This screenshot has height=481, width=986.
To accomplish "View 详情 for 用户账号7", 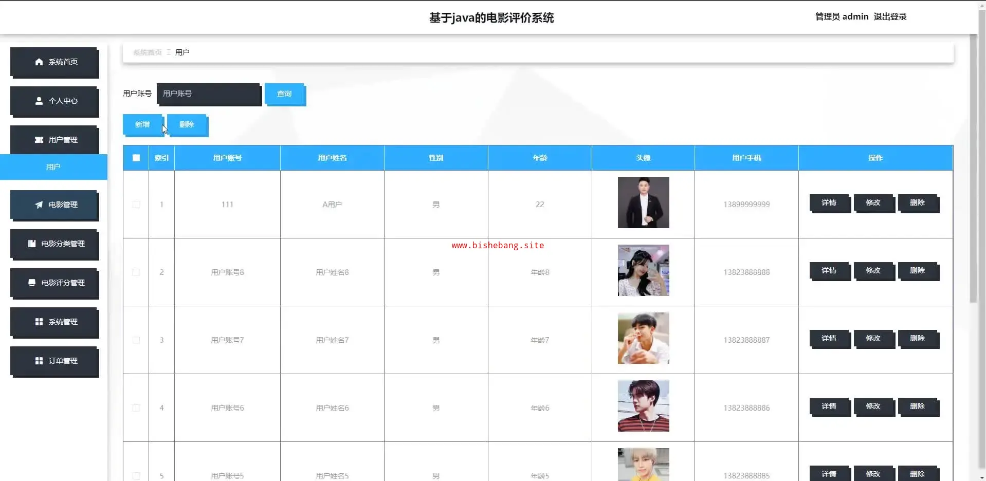I will pyautogui.click(x=829, y=339).
